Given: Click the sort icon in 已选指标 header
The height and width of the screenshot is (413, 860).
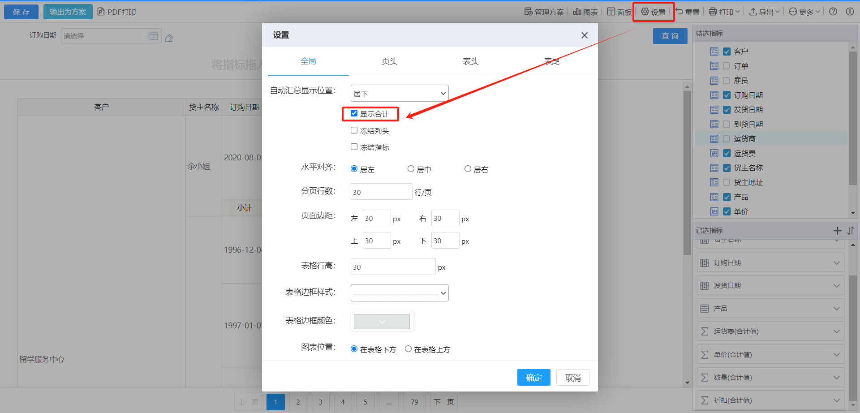Looking at the screenshot, I should pos(851,231).
